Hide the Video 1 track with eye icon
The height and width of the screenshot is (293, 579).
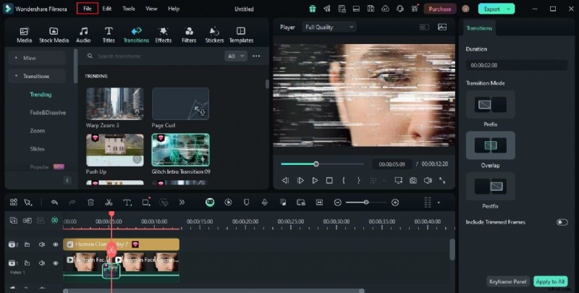click(56, 263)
